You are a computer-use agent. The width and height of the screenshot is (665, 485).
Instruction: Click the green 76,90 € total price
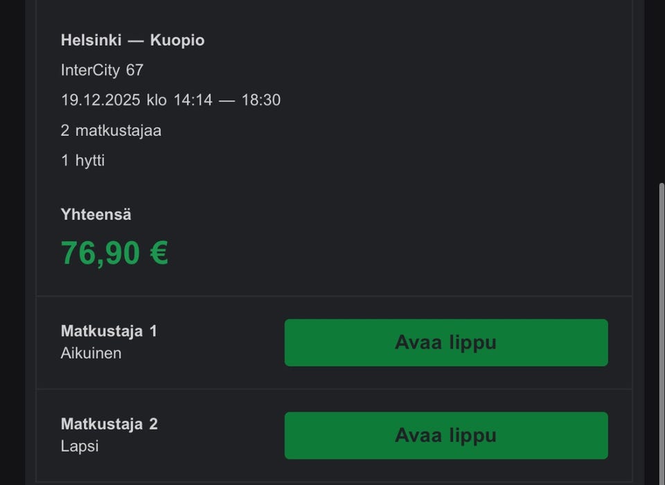pos(114,253)
